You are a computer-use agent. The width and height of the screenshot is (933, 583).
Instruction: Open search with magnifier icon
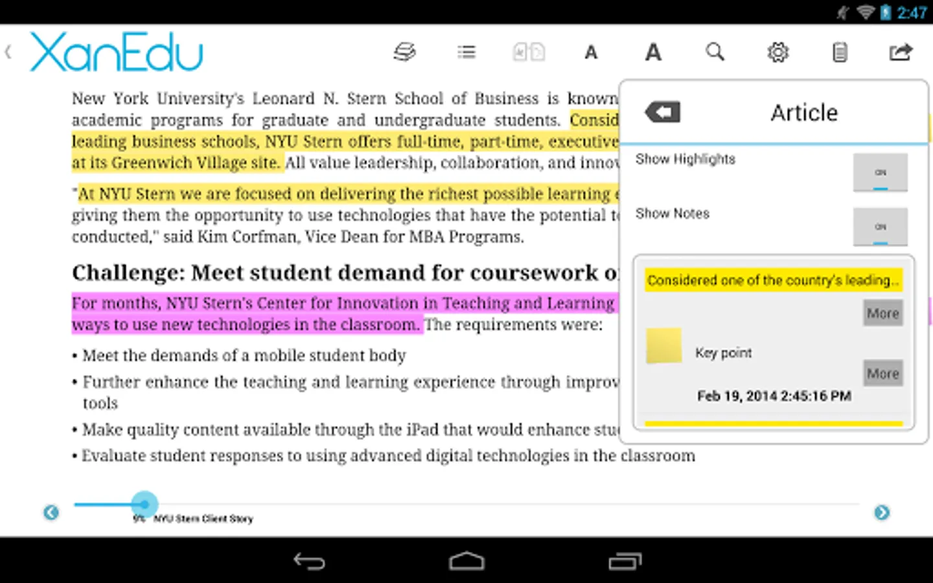[715, 52]
